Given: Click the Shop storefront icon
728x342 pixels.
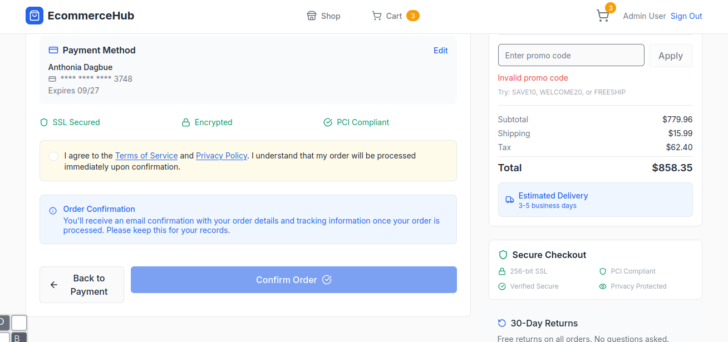Looking at the screenshot, I should pos(312,16).
